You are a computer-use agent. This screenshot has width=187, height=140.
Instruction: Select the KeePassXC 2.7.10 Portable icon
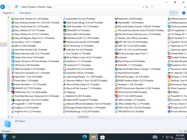tap(65, 61)
